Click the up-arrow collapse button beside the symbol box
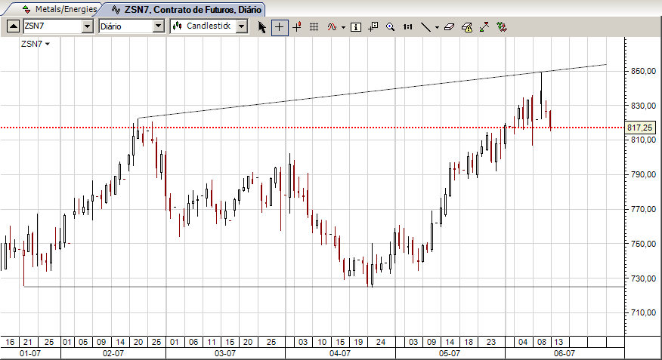662x360 pixels. [13, 26]
